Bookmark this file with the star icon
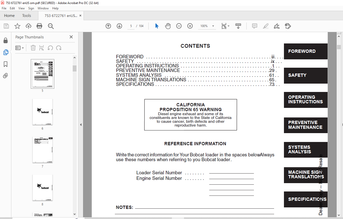Viewport: 343px width, 219px height. coord(17,26)
